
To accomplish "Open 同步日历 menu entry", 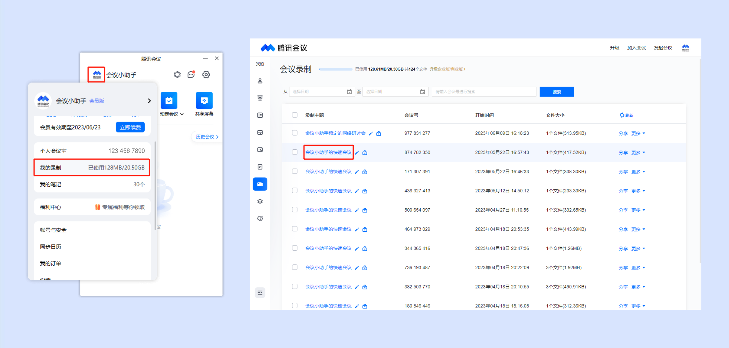I will [x=92, y=247].
